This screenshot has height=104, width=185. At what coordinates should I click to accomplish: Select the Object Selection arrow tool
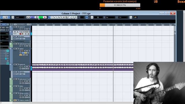pos(49,17)
